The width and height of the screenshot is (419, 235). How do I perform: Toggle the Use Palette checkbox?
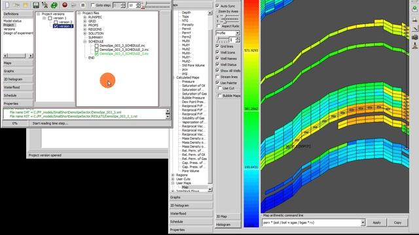pos(217,83)
